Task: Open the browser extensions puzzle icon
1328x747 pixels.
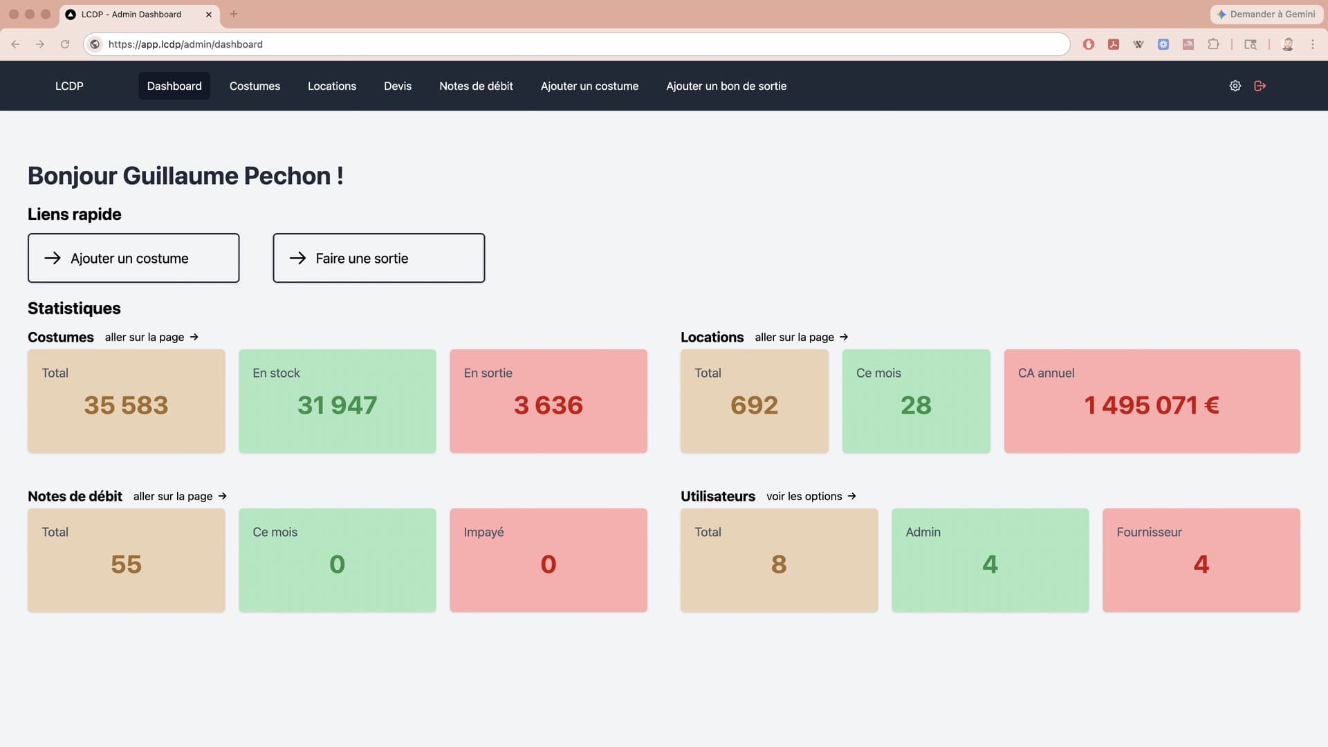Action: tap(1213, 44)
